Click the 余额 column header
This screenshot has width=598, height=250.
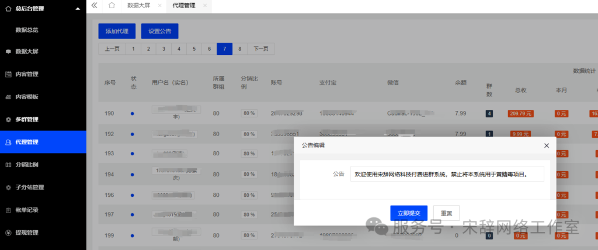461,82
